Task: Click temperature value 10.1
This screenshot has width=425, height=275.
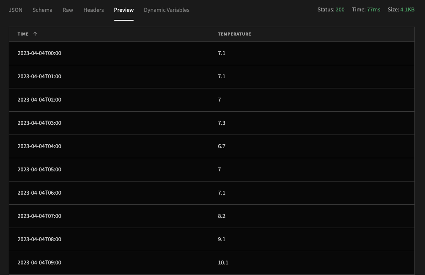Action: tap(223, 263)
